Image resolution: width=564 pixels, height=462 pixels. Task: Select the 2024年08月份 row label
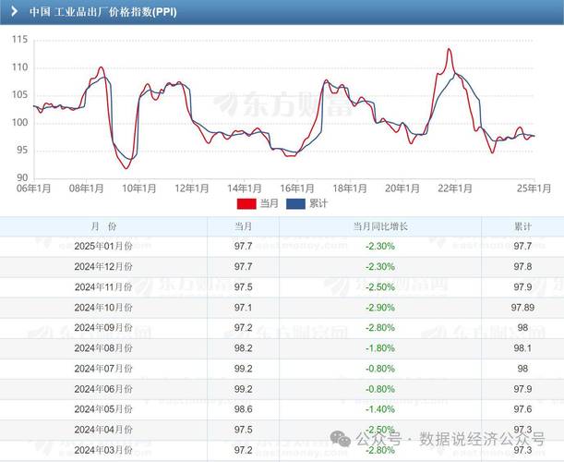[x=103, y=348]
